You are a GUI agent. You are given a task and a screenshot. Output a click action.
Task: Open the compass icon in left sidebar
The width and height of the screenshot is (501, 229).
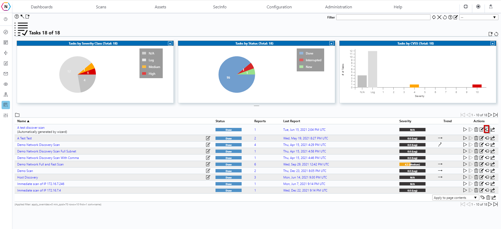click(x=6, y=32)
